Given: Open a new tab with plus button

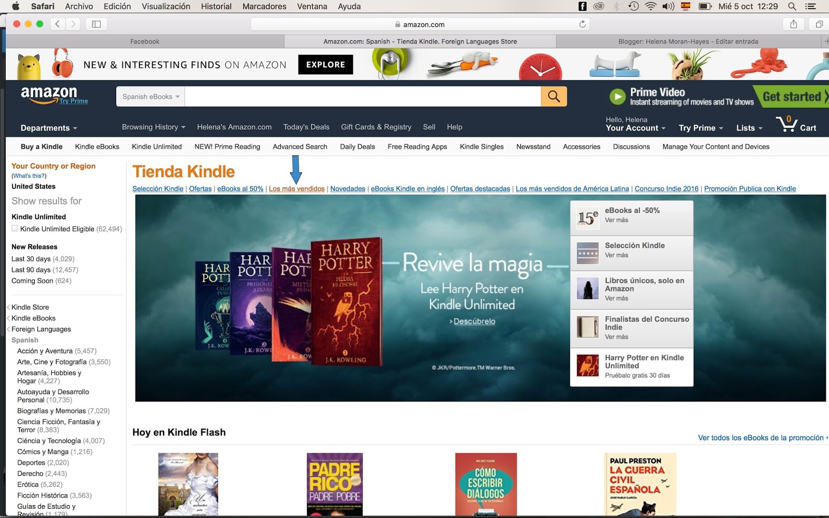Looking at the screenshot, I should [825, 41].
